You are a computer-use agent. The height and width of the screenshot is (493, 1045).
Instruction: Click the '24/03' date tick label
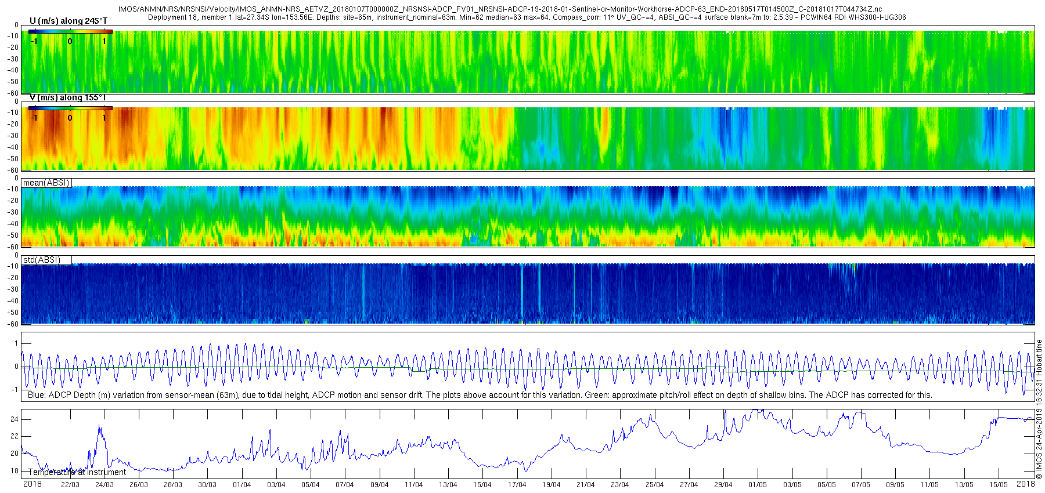pyautogui.click(x=105, y=485)
